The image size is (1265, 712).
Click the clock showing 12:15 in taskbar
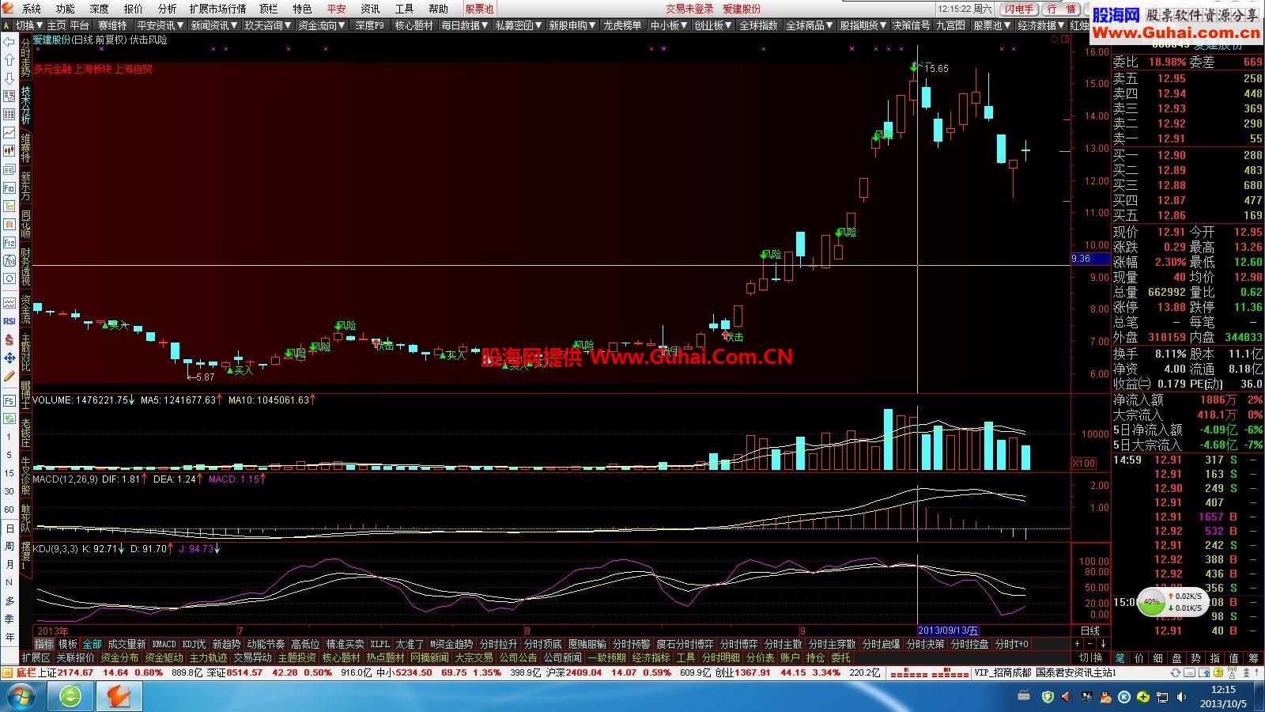click(x=1222, y=697)
